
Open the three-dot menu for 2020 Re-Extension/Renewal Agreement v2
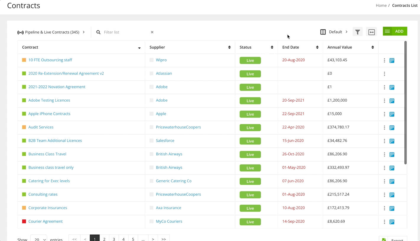coord(384,74)
